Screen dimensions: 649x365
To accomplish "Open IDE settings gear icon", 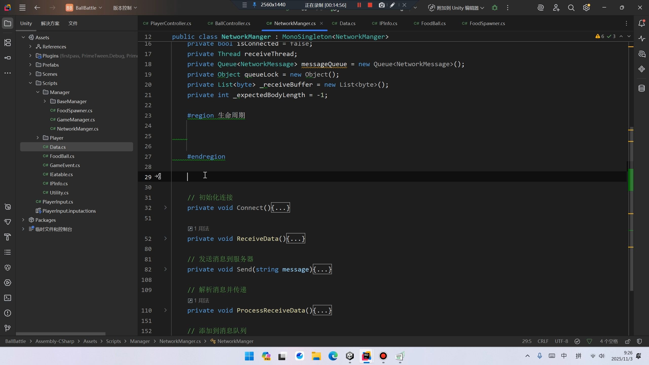I will tap(586, 8).
